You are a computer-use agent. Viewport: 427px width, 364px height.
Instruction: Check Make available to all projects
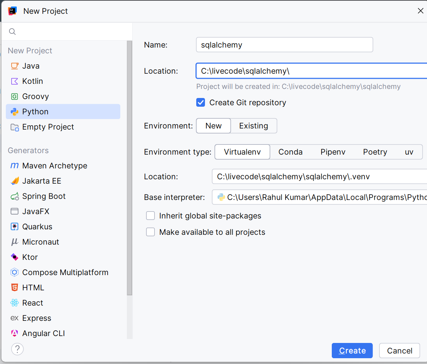150,232
